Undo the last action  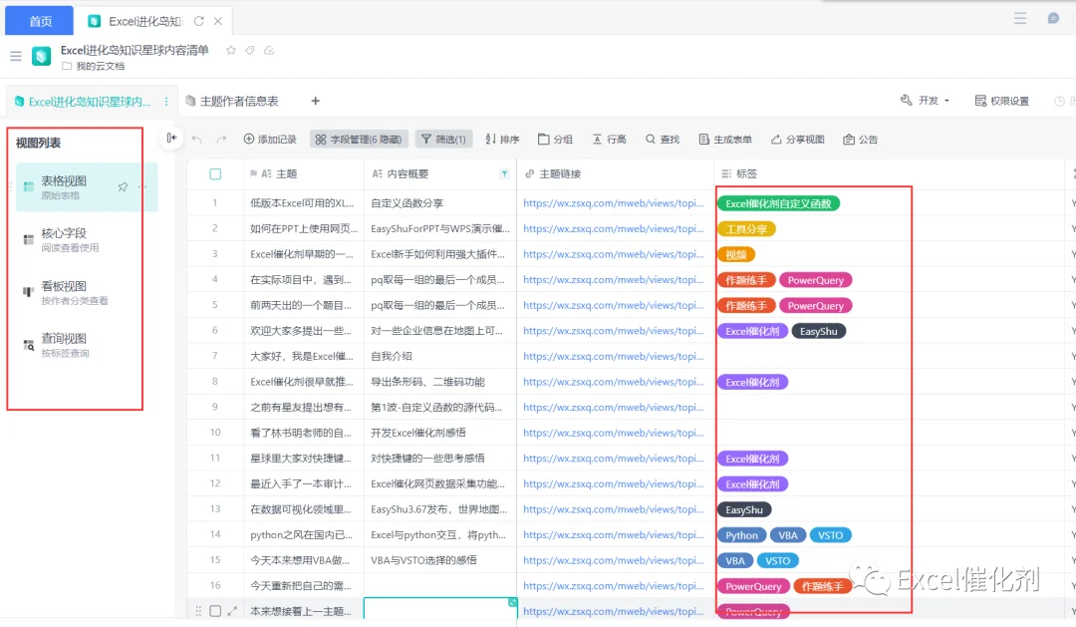197,140
